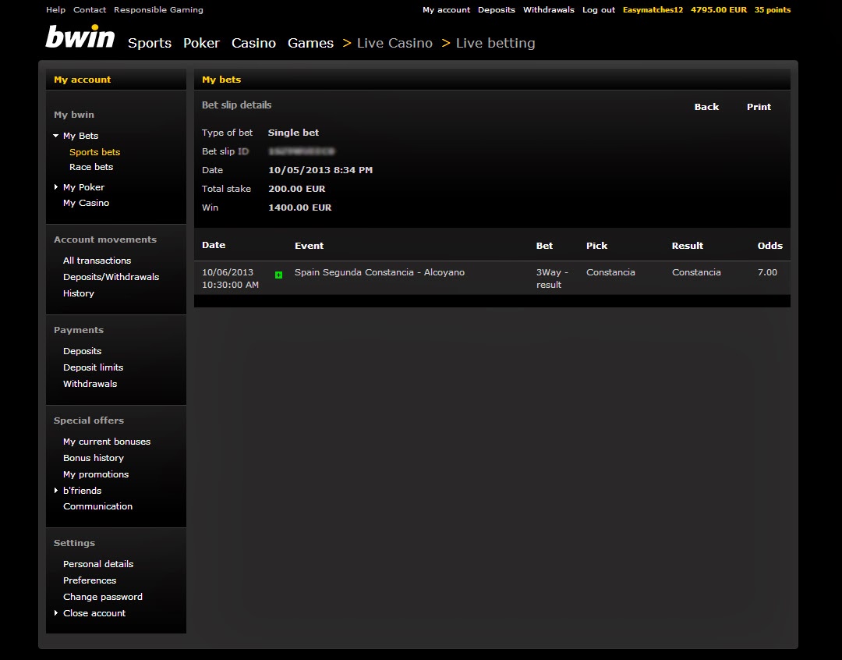Select Race bets in sidebar

(91, 167)
